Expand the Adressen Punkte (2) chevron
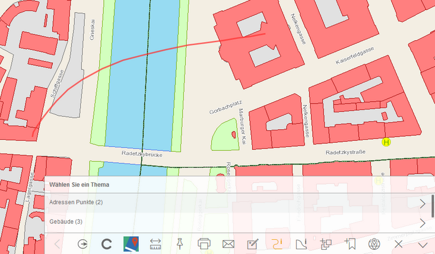Image resolution: width=435 pixels, height=254 pixels. pos(423,204)
